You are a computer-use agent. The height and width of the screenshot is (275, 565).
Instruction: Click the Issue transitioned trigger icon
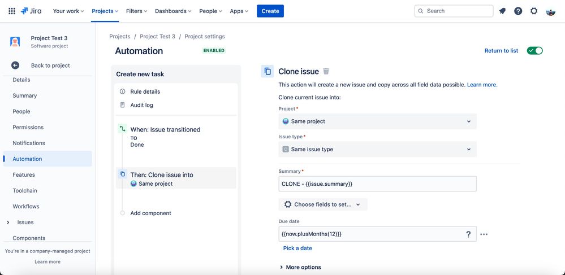123,129
